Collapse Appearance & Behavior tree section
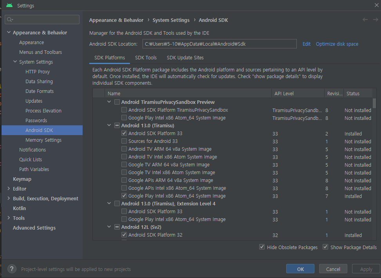Viewport: 381px width, 278px height. click(9, 32)
